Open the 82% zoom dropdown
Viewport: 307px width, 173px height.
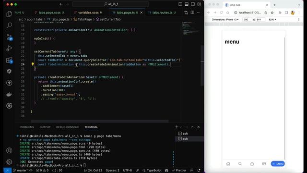coord(272,20)
